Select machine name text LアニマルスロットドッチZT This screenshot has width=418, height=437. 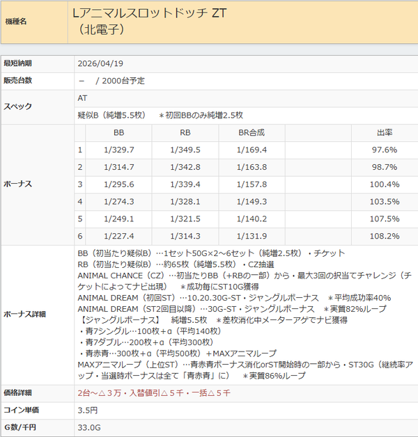point(150,13)
